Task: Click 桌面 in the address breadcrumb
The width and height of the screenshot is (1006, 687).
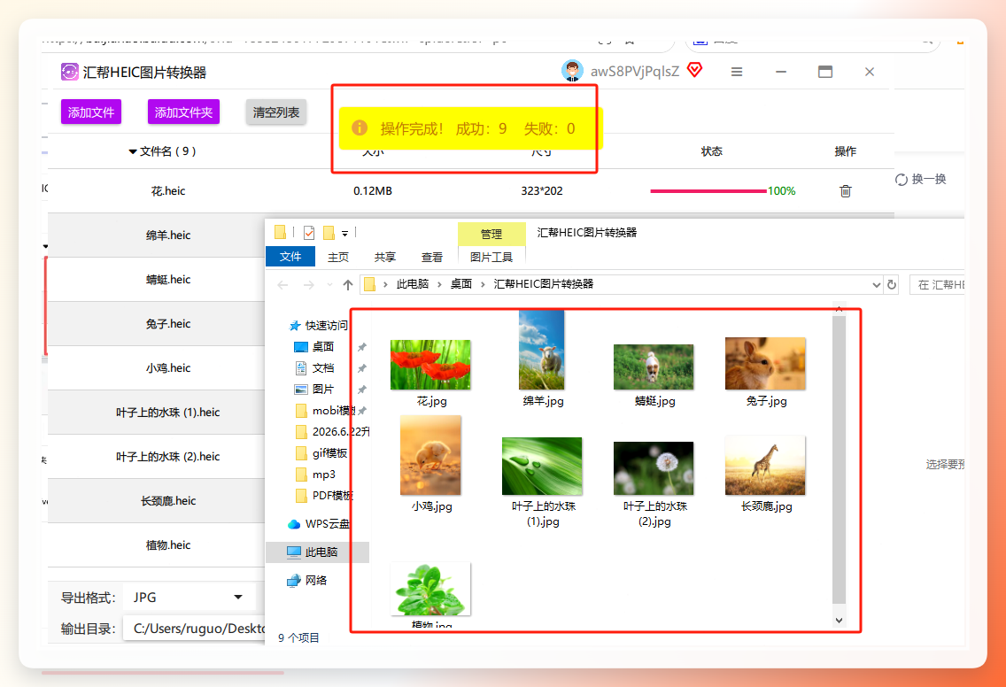Action: pyautogui.click(x=460, y=284)
